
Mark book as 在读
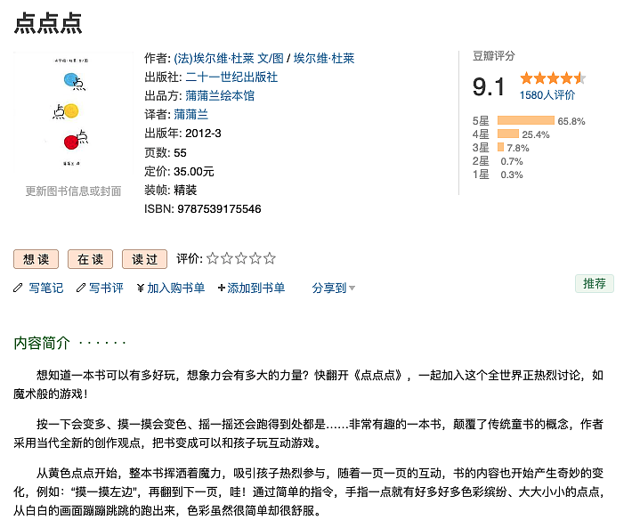pyautogui.click(x=90, y=259)
